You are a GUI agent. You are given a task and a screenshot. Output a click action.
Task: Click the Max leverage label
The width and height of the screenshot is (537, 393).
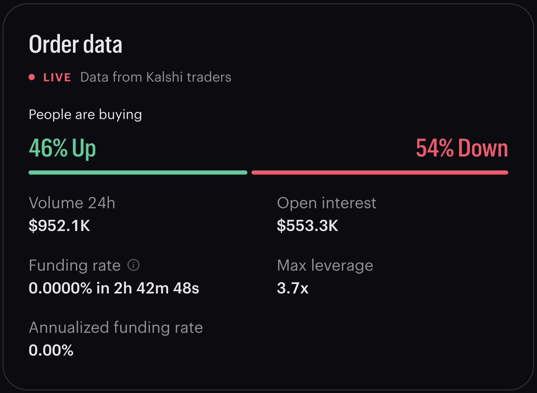click(x=325, y=265)
